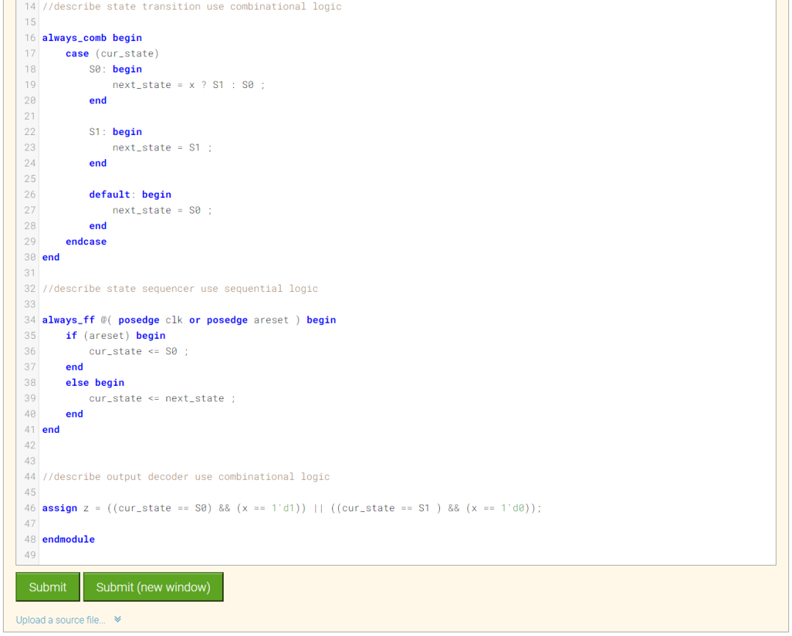The height and width of the screenshot is (636, 792).
Task: Click the always_ff keyword on line 34
Action: point(68,320)
